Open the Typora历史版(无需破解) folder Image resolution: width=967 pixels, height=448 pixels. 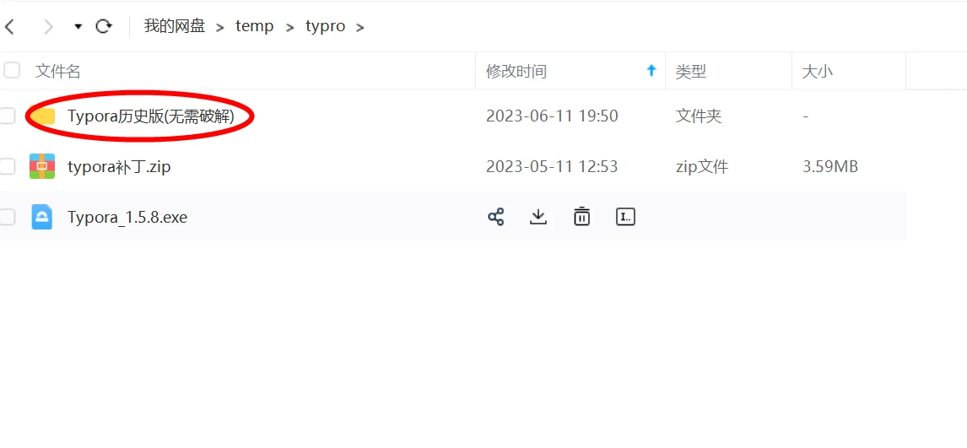pos(150,116)
